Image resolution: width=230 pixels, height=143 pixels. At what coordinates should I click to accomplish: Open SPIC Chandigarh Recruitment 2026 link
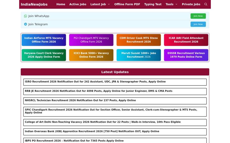click(111, 111)
